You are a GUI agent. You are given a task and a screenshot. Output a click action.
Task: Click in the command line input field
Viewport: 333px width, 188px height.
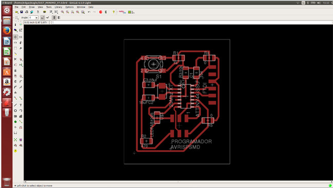tap(192, 22)
